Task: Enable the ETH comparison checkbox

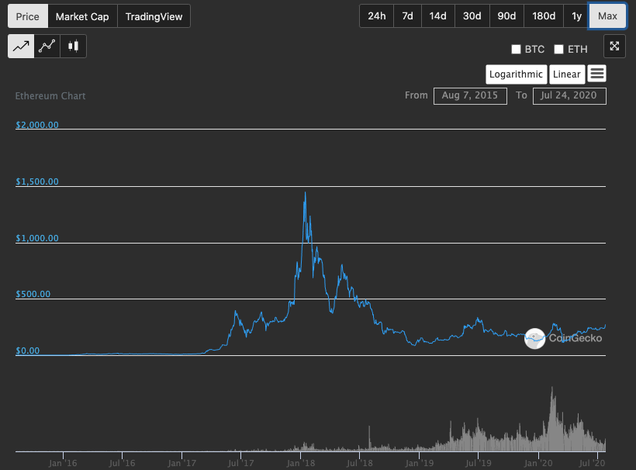Action: (x=559, y=50)
